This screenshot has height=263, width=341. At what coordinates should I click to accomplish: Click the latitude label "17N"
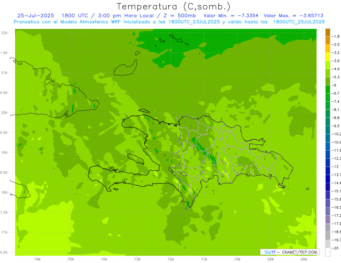click(x=5, y=232)
